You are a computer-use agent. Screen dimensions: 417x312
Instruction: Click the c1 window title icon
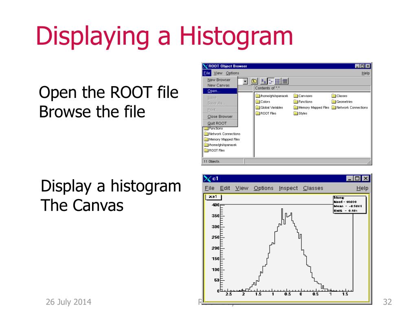click(x=207, y=179)
